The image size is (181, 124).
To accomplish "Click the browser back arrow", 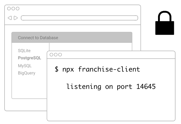I will [x=10, y=18].
